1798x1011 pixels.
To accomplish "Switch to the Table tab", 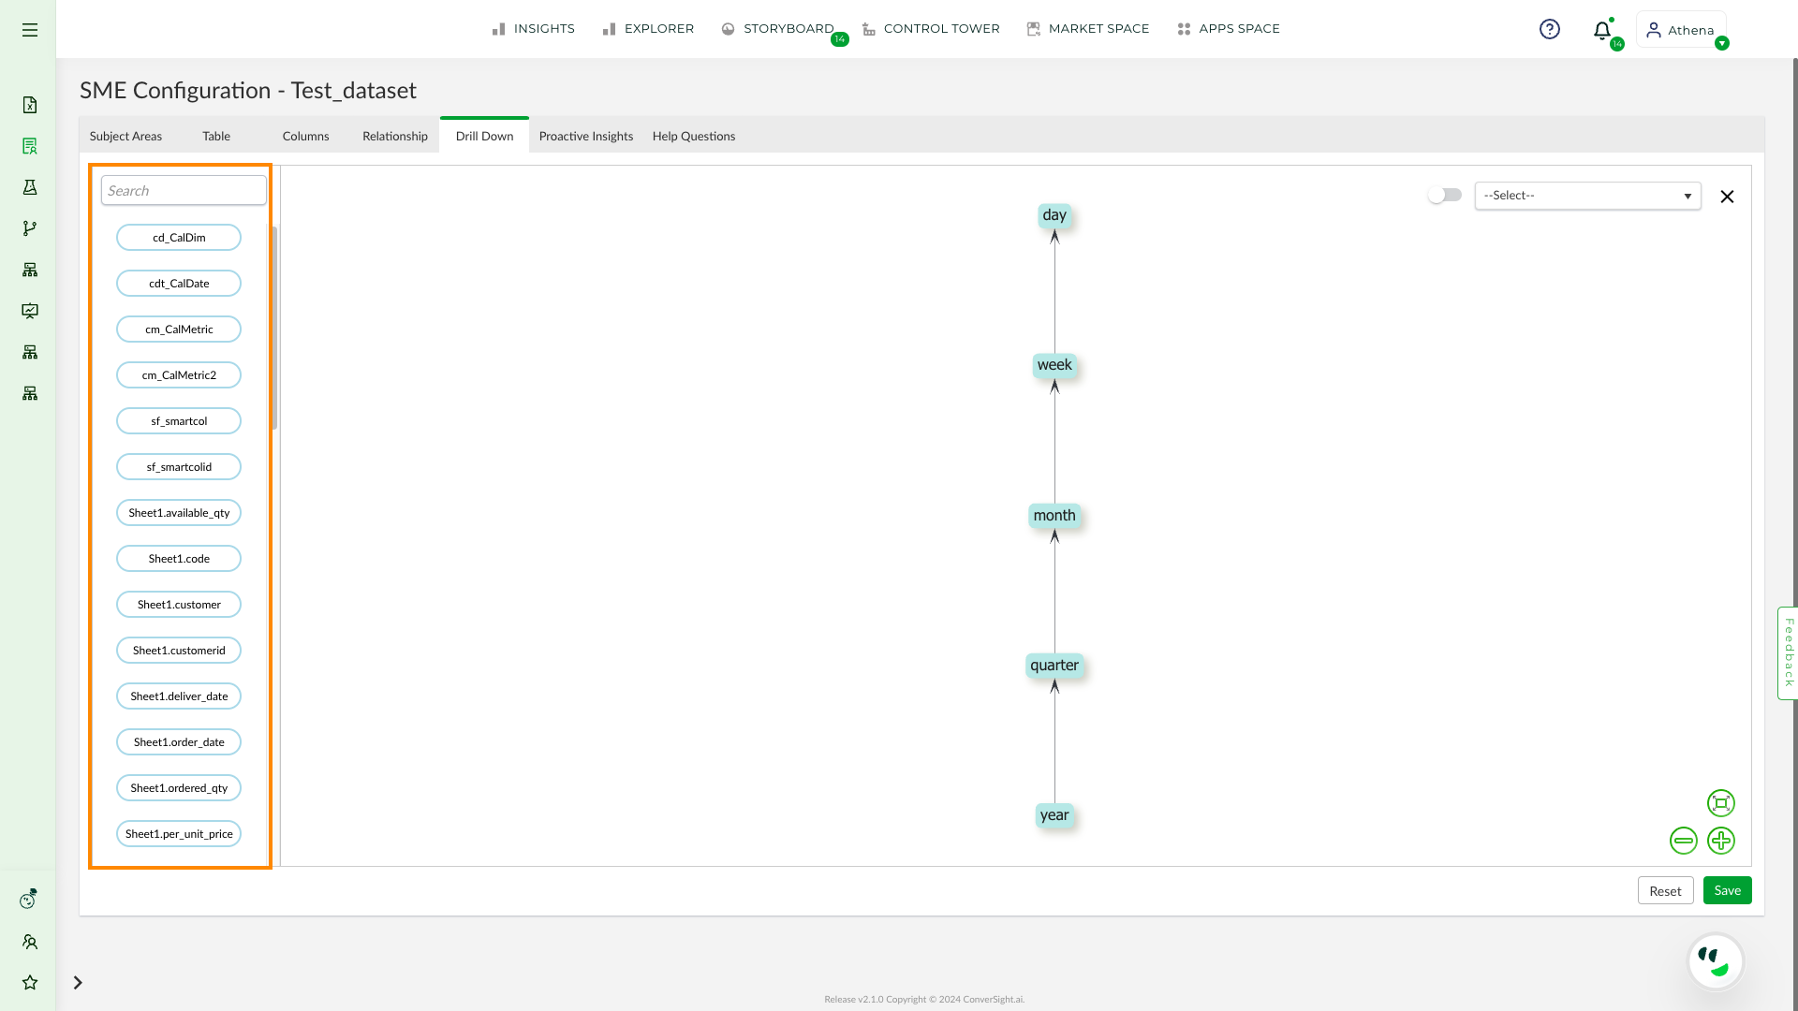I will tap(216, 136).
